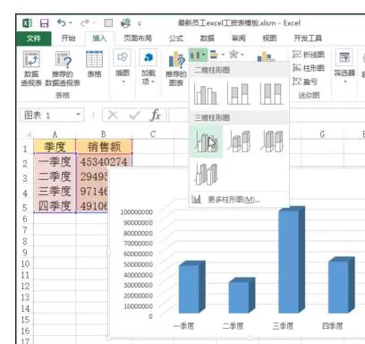Choose 2D clustered column chart
This screenshot has height=344, width=365.
[206, 94]
